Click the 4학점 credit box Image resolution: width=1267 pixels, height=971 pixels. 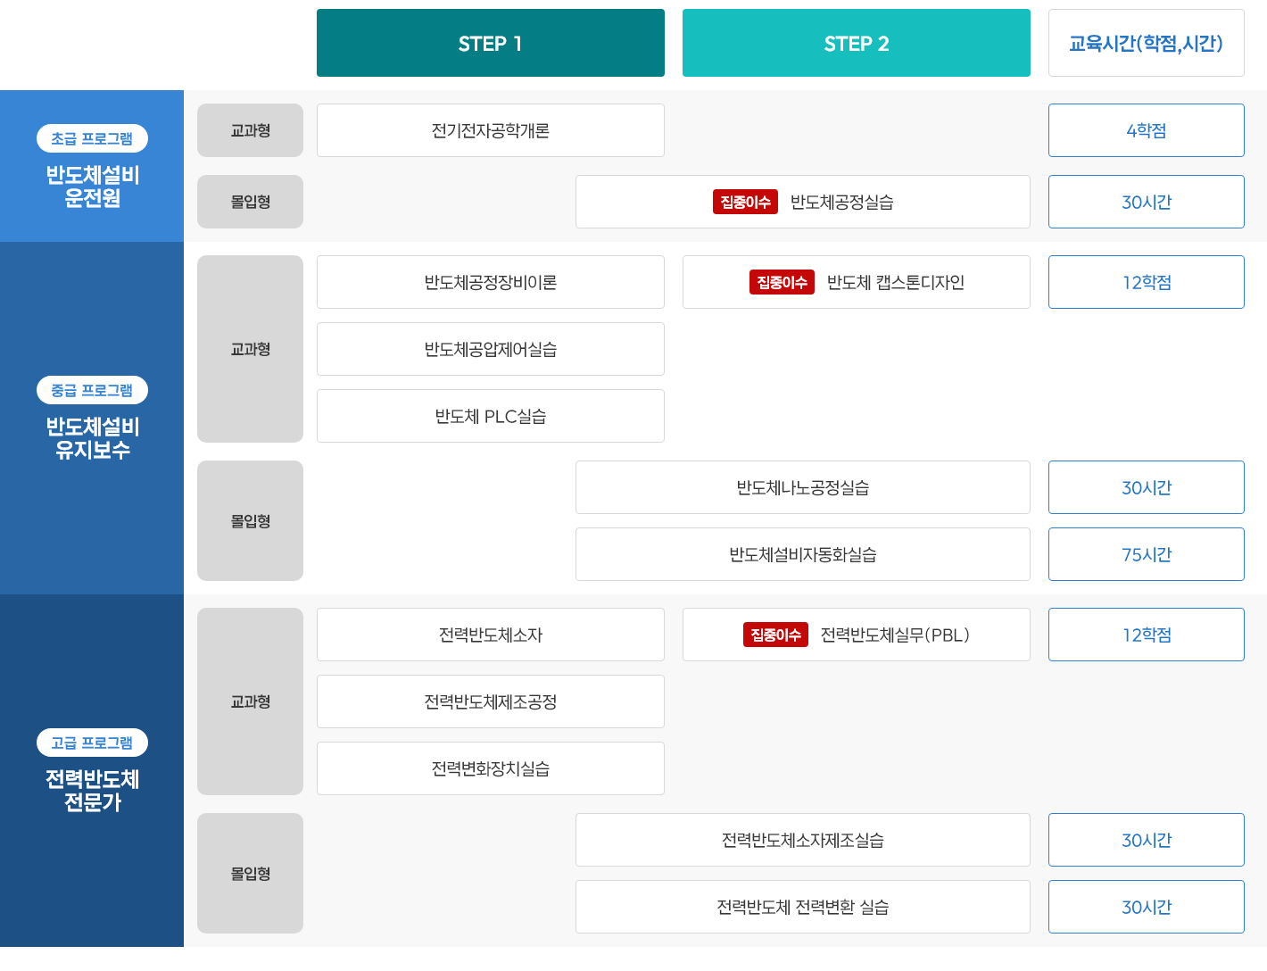pos(1147,130)
